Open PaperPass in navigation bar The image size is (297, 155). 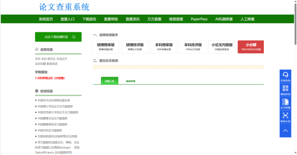199,19
